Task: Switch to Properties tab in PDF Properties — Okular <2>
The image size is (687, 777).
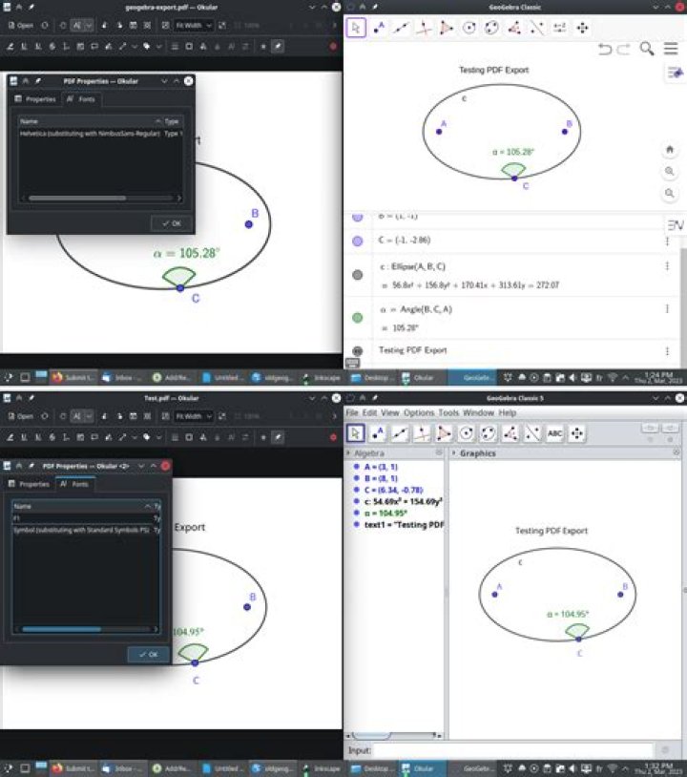Action: [x=30, y=484]
